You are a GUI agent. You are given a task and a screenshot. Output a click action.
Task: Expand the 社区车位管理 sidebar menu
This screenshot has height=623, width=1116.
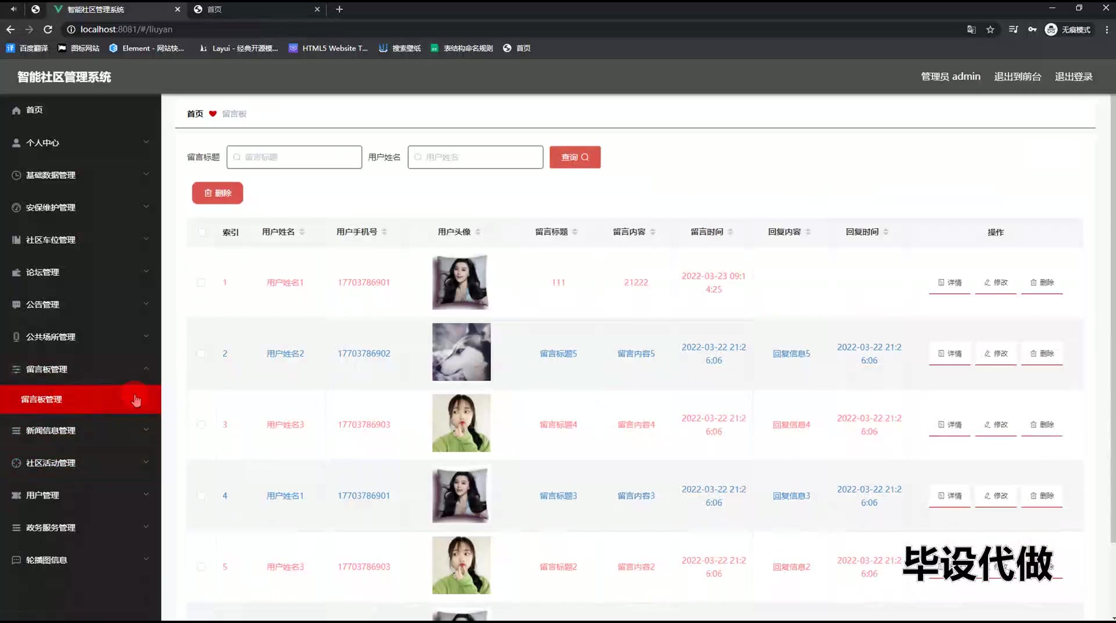[80, 239]
